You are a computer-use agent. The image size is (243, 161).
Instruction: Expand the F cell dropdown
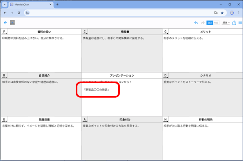point(4,32)
